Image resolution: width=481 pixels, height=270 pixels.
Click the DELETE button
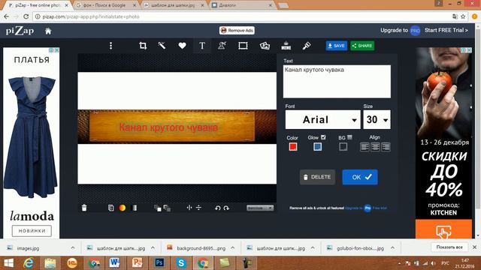(317, 177)
